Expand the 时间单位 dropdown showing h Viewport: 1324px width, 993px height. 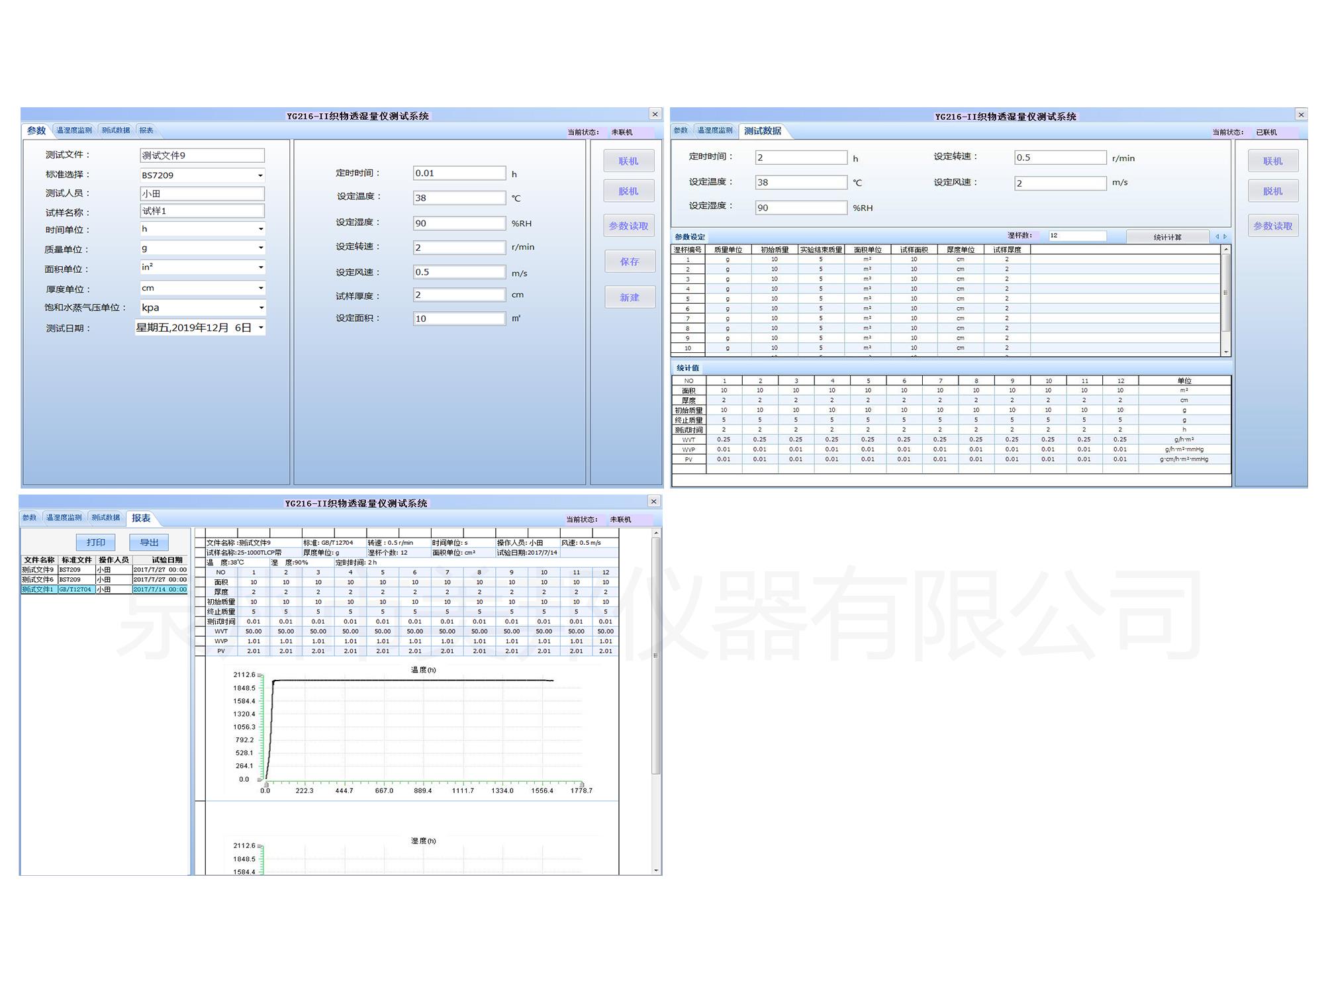[260, 229]
